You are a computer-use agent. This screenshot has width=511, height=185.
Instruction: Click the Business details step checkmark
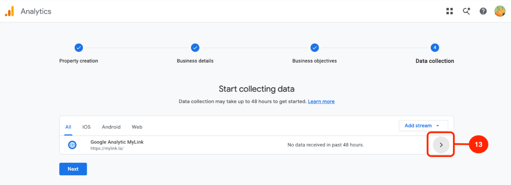195,48
